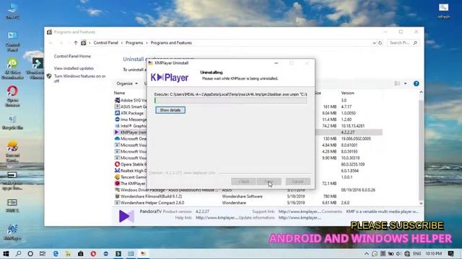Click blue Help question mark icon
This screenshot has width=462, height=259.
(x=416, y=83)
